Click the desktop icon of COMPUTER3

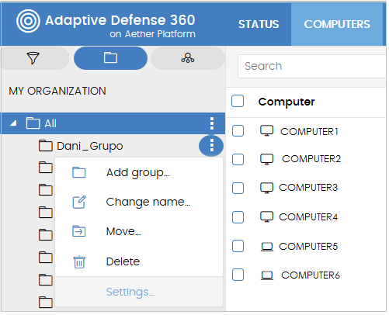click(266, 188)
